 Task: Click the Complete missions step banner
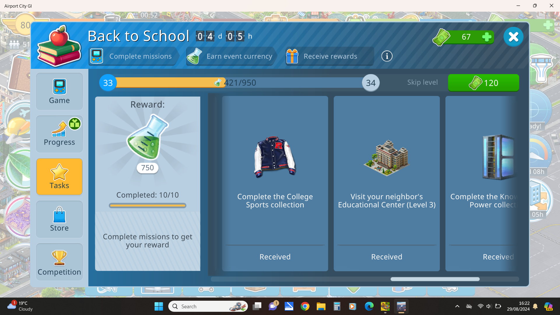click(134, 56)
